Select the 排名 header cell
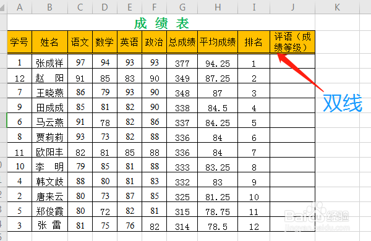Image resolution: width=371 pixels, height=241 pixels. coord(254,42)
